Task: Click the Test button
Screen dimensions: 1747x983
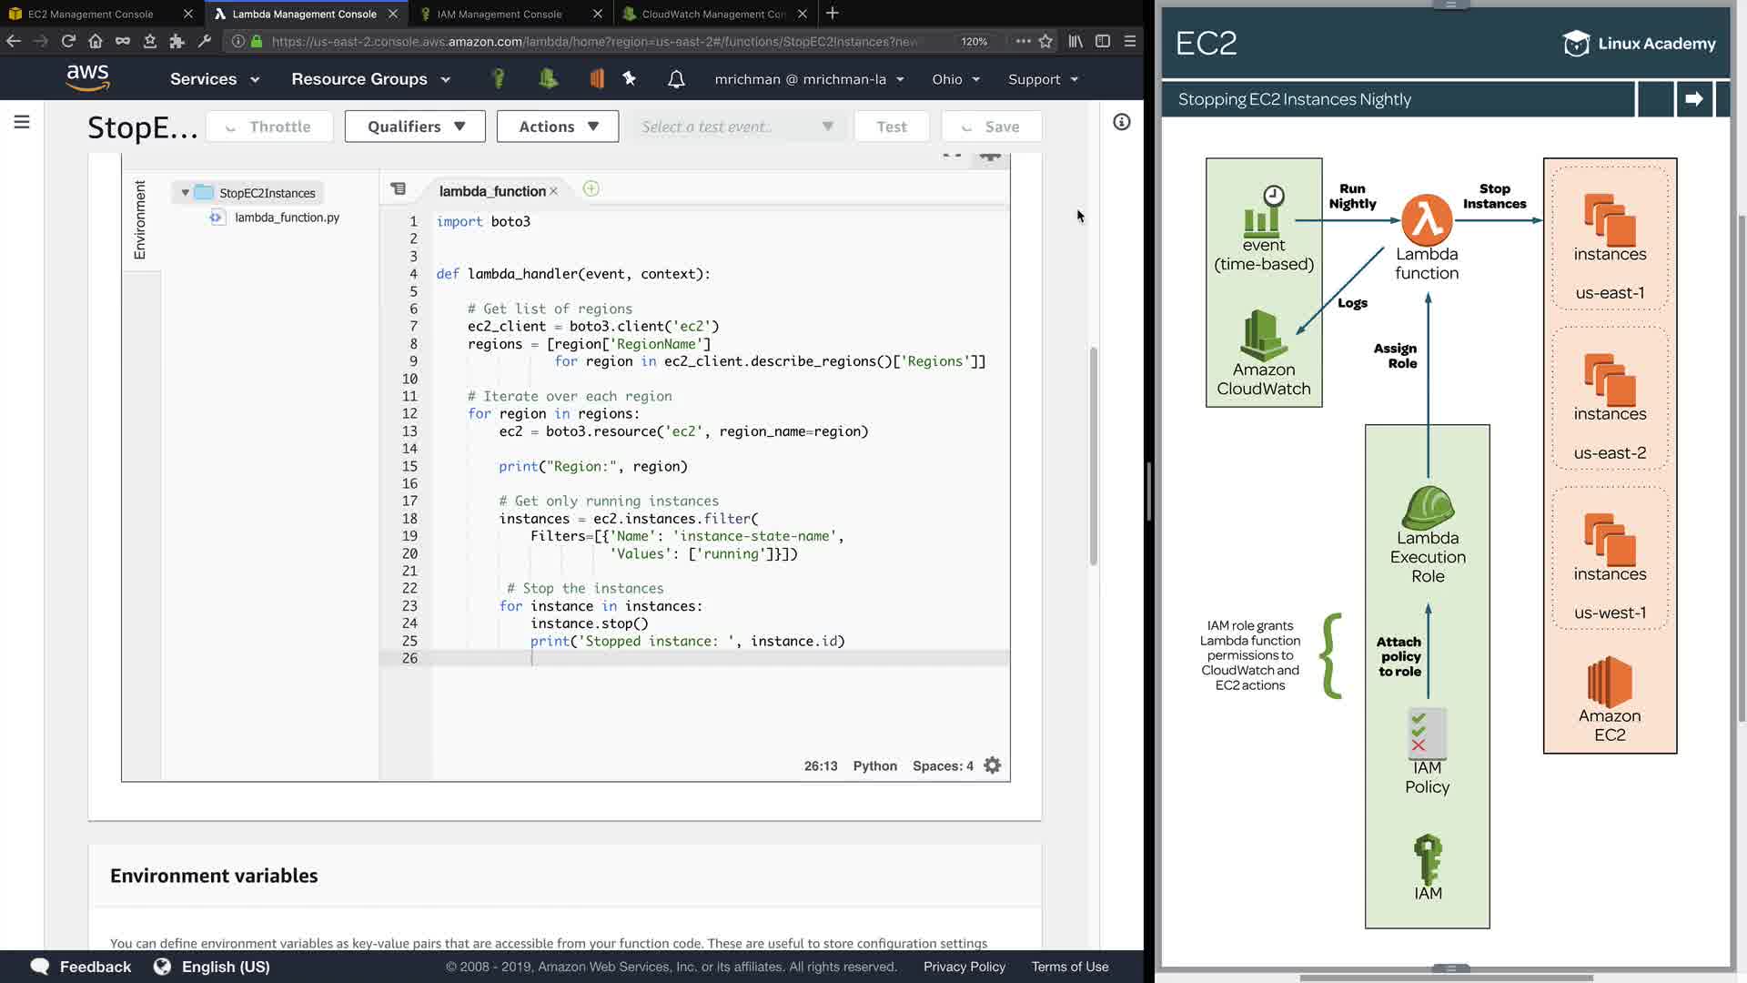Action: 891,127
